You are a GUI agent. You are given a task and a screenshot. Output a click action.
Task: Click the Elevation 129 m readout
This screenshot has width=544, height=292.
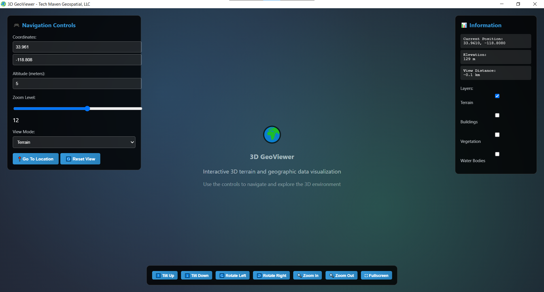[496, 57]
